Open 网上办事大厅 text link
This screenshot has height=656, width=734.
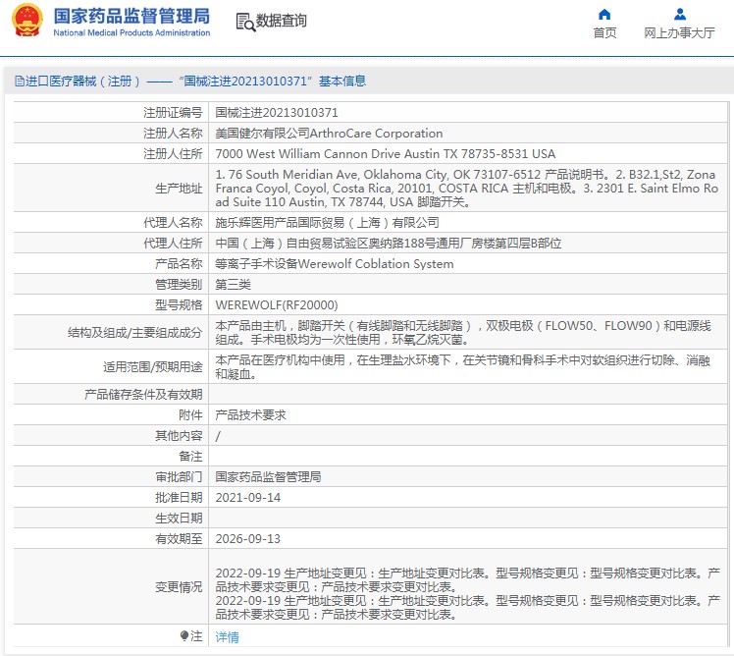[x=679, y=32]
